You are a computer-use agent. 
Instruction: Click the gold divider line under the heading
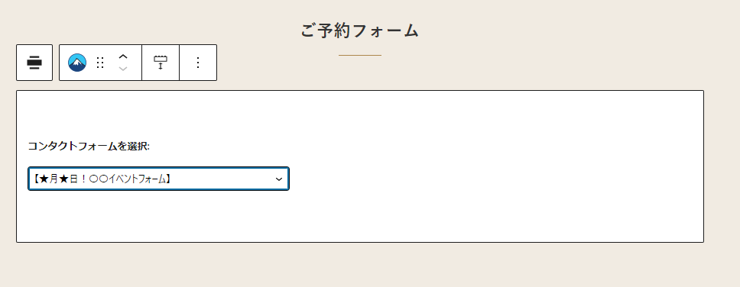pyautogui.click(x=359, y=55)
